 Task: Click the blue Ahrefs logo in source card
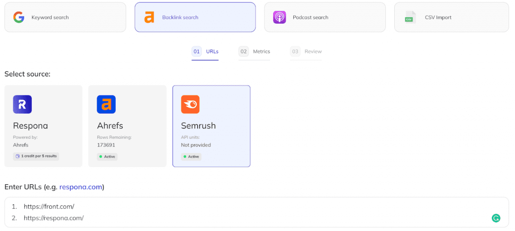[x=106, y=104]
